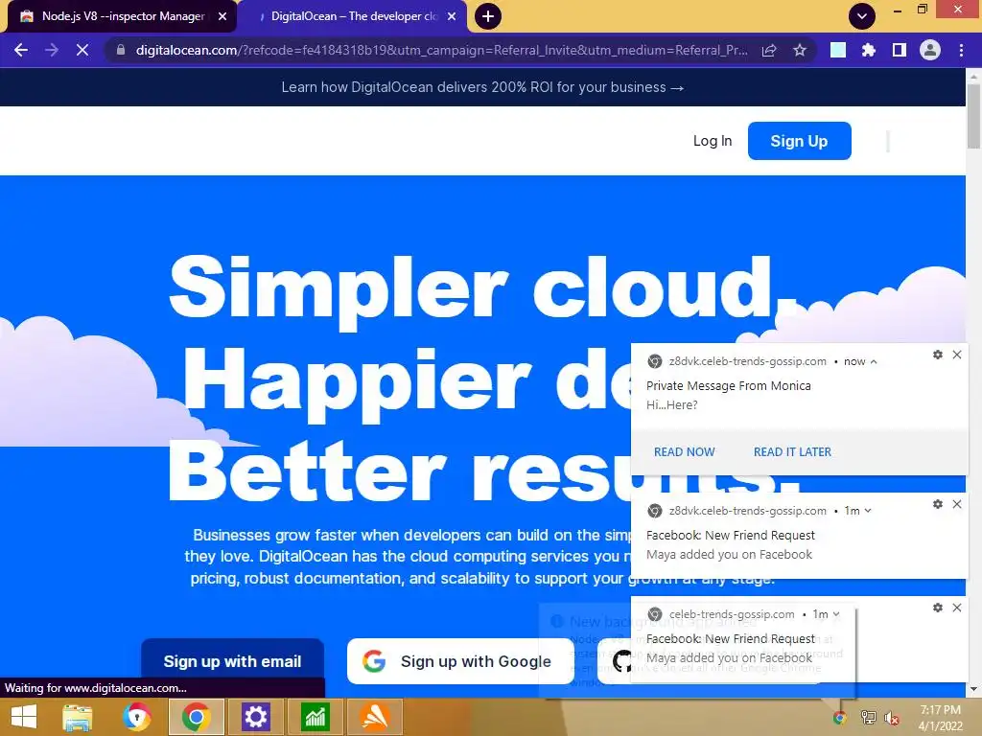The width and height of the screenshot is (982, 736).
Task: Expand the celeb-trends-gossip.com notification chevron
Action: pyautogui.click(x=836, y=614)
